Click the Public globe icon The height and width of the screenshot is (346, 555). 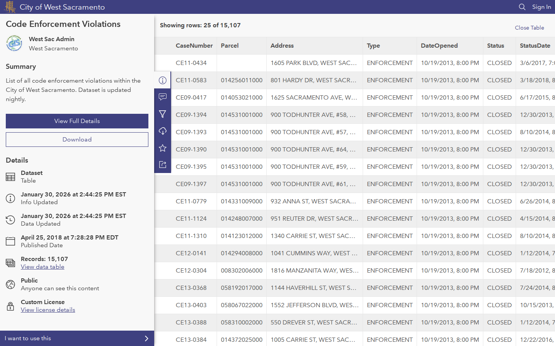[x=10, y=284]
